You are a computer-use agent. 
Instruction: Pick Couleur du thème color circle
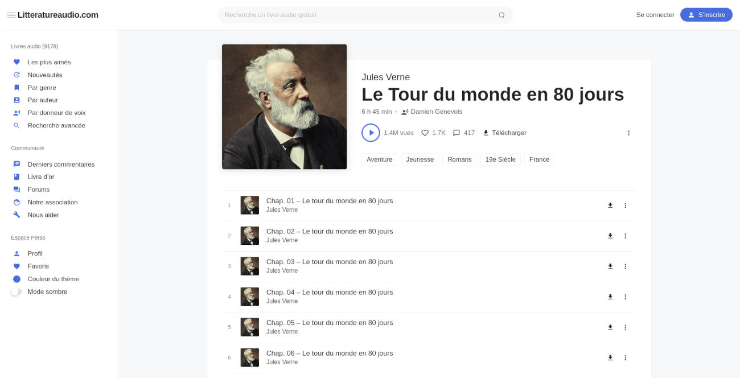17,279
